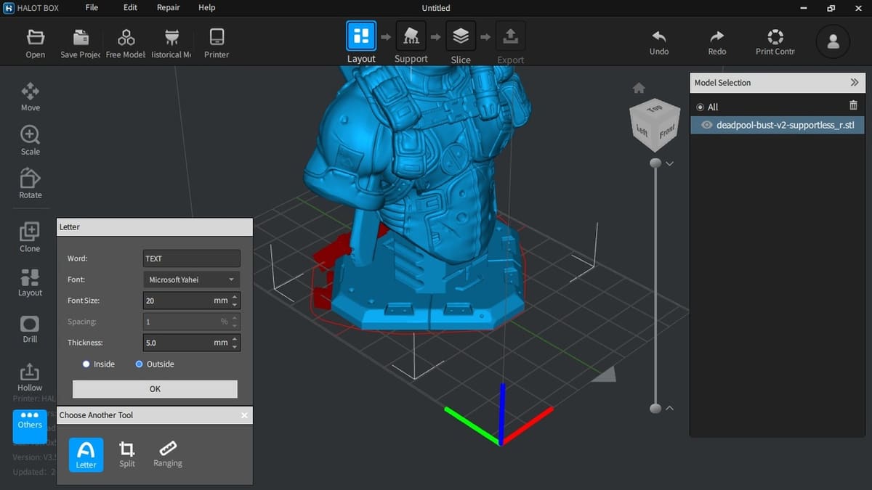Open the Clone tool
This screenshot has width=872, height=490.
pos(30,237)
